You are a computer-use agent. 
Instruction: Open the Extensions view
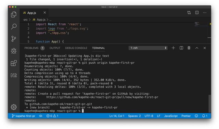pos(14,63)
